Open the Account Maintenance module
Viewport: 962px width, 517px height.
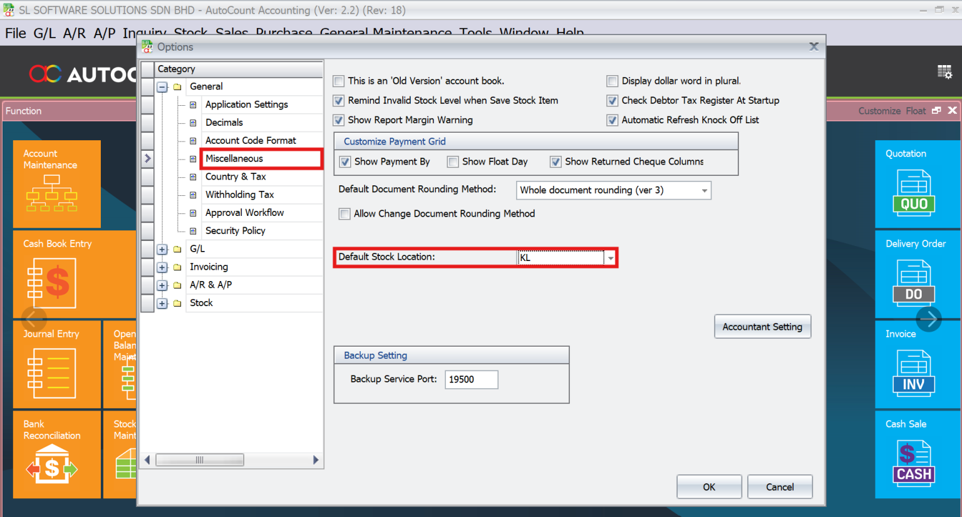click(57, 183)
